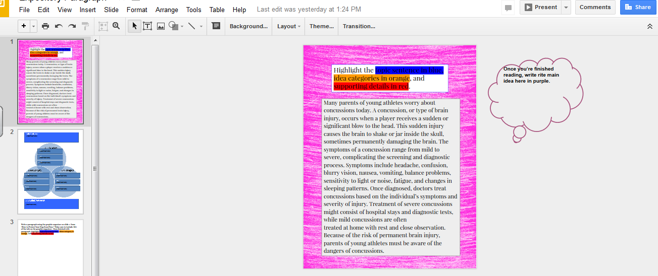
Task: Click the cloud callout shape text
Action: pos(531,75)
